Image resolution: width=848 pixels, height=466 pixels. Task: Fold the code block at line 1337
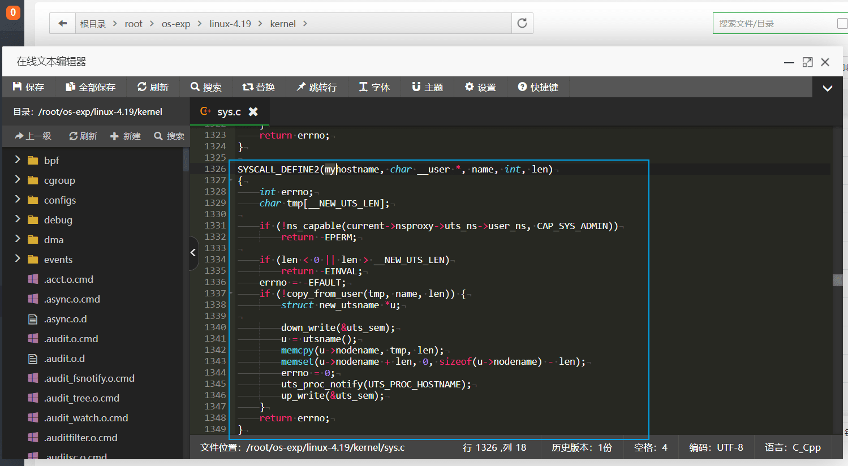pos(231,293)
